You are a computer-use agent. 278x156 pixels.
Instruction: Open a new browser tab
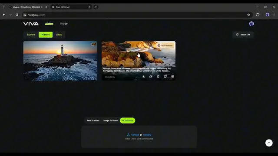pos(96,7)
